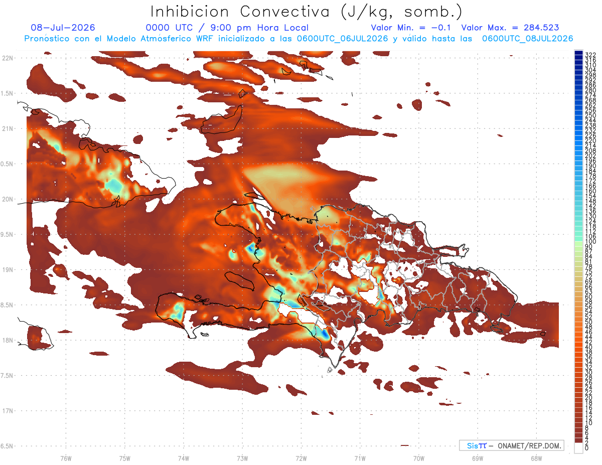Click "0000 UTC / 9:00 pm Hora Local"
The image size is (602, 465).
point(227,28)
